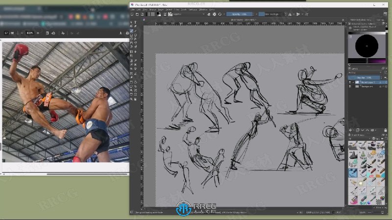Toggle preserve alpha button in toolbar
392x220 pixels.
[215, 15]
